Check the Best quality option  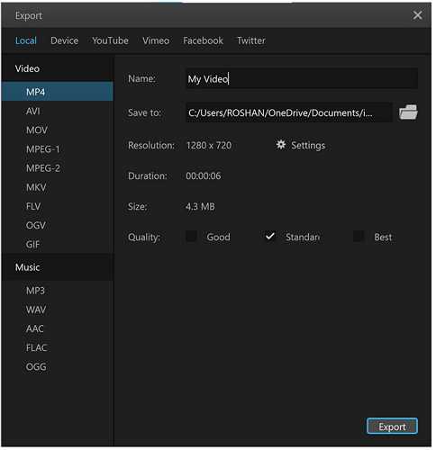[x=359, y=237]
